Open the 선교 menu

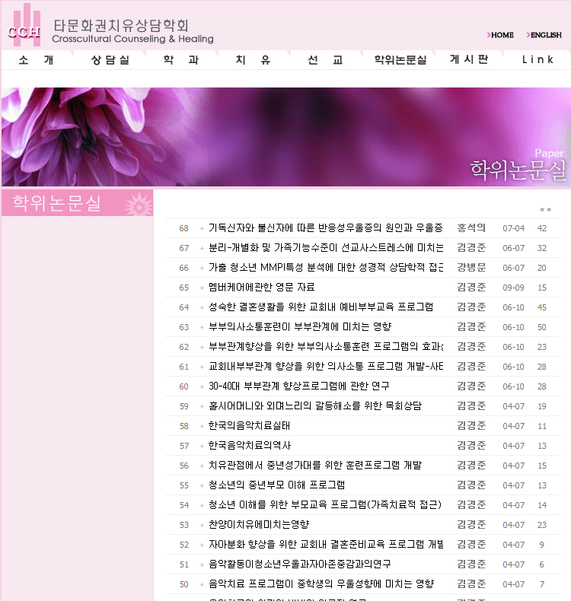[325, 60]
